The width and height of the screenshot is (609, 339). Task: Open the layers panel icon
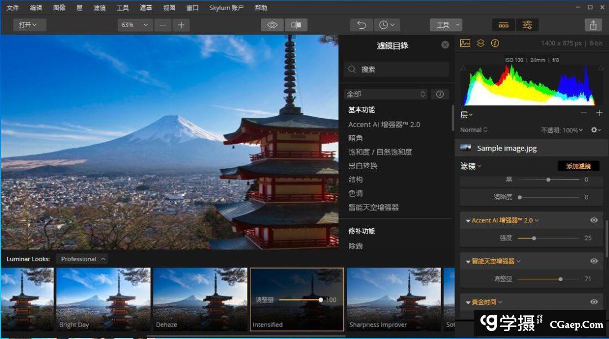pyautogui.click(x=480, y=43)
